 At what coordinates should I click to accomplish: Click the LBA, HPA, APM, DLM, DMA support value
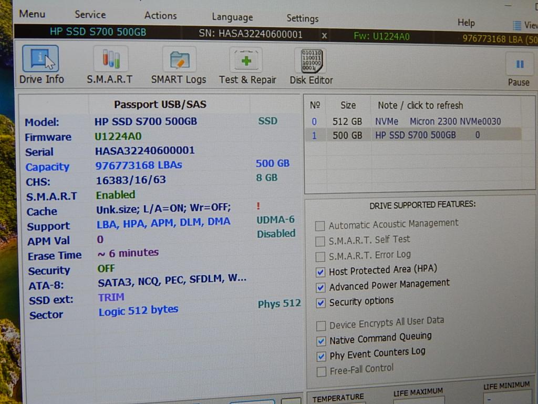pos(163,223)
